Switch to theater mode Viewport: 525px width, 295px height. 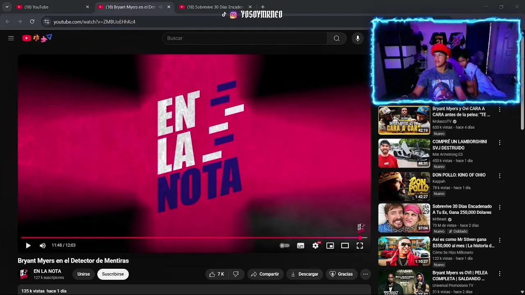click(345, 245)
